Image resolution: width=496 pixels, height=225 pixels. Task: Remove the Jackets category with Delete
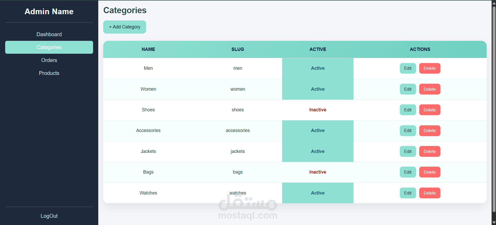coord(430,151)
